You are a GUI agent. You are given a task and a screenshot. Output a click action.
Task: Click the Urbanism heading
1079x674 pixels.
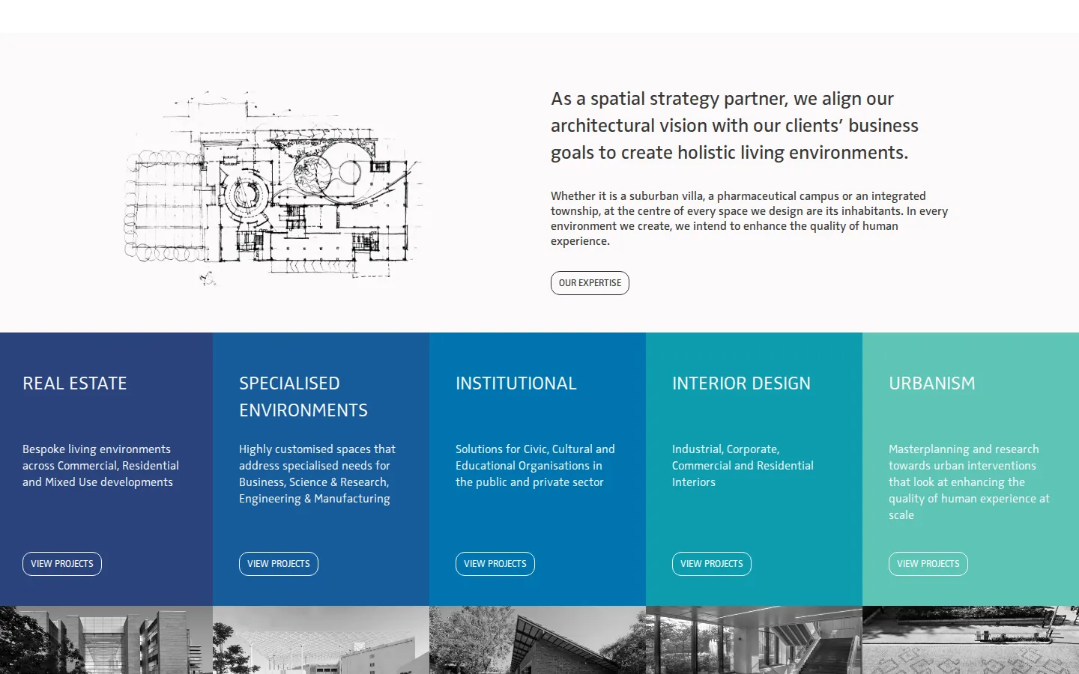[932, 383]
